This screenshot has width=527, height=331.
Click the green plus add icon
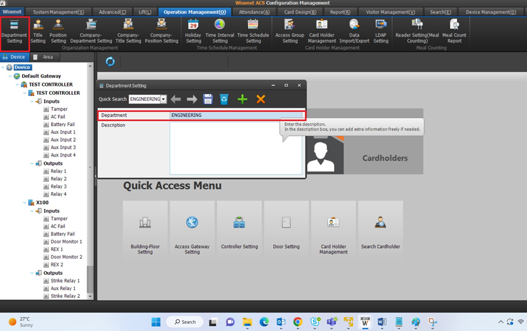[242, 99]
